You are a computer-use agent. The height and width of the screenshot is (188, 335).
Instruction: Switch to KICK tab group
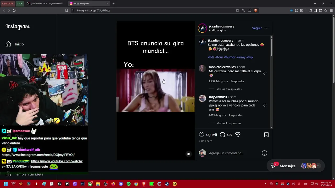point(20,3)
